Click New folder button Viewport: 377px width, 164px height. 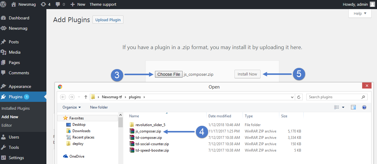(99, 107)
